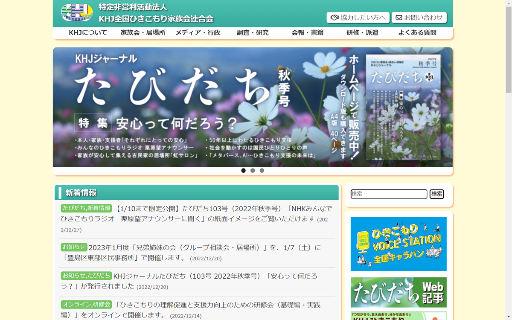Click the scrollbar up arrow
512x320 pixels.
point(509,3)
